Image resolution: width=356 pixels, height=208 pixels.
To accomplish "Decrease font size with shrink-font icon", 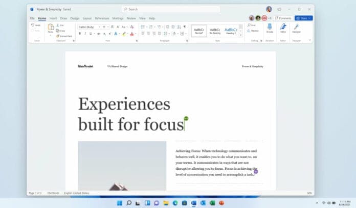I will coord(118,27).
